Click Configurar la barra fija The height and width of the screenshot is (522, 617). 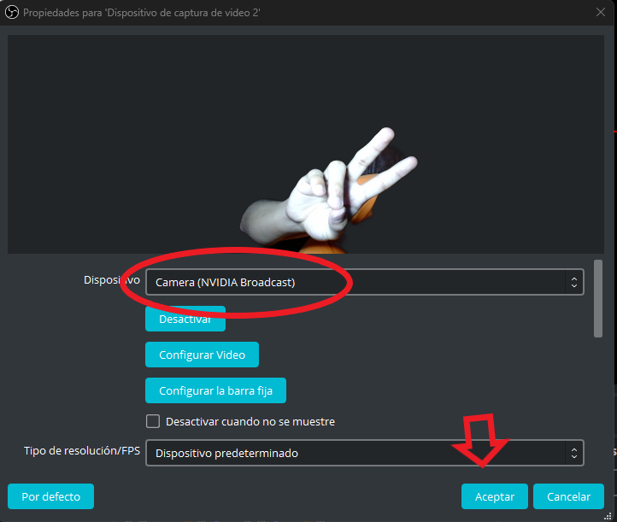215,390
